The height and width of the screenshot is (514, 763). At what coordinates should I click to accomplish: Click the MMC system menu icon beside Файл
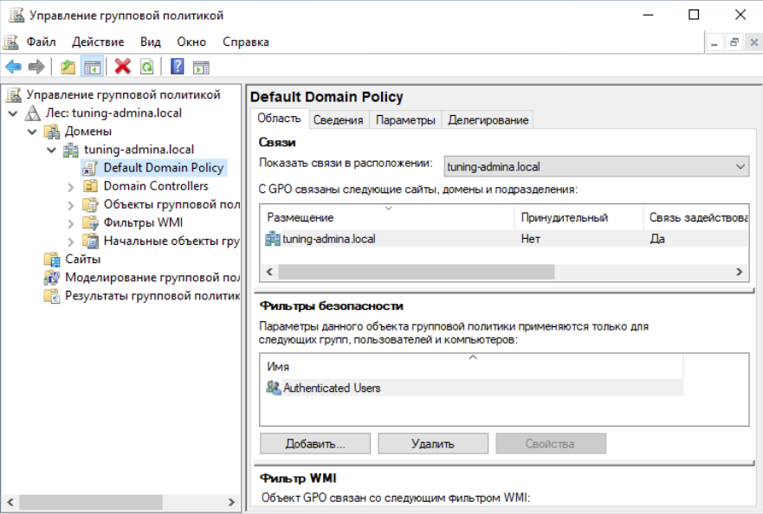point(10,42)
